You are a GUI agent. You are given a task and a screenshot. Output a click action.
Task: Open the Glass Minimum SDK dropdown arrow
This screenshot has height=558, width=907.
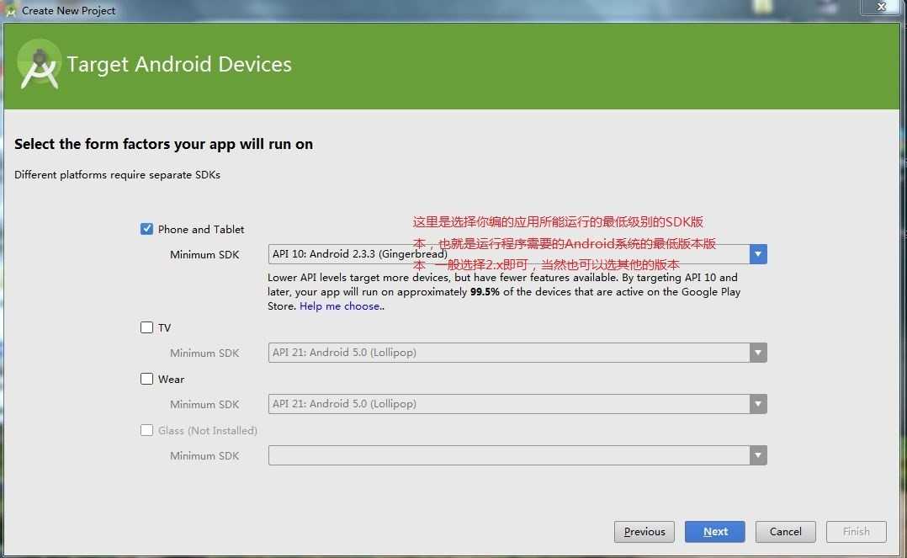click(x=758, y=455)
